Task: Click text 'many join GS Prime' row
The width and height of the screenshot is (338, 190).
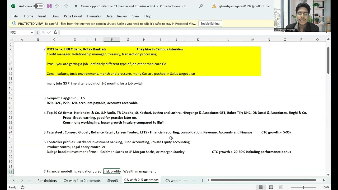Action: (x=95, y=83)
